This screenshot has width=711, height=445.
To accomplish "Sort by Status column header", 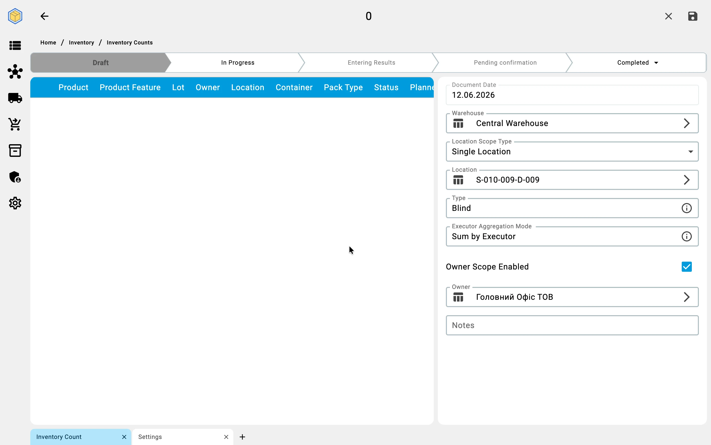I will (x=386, y=87).
